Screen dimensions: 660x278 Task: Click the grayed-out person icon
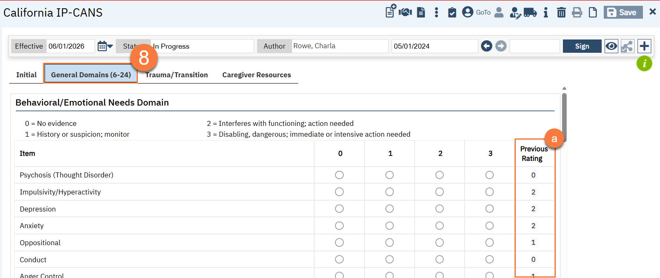pyautogui.click(x=499, y=12)
